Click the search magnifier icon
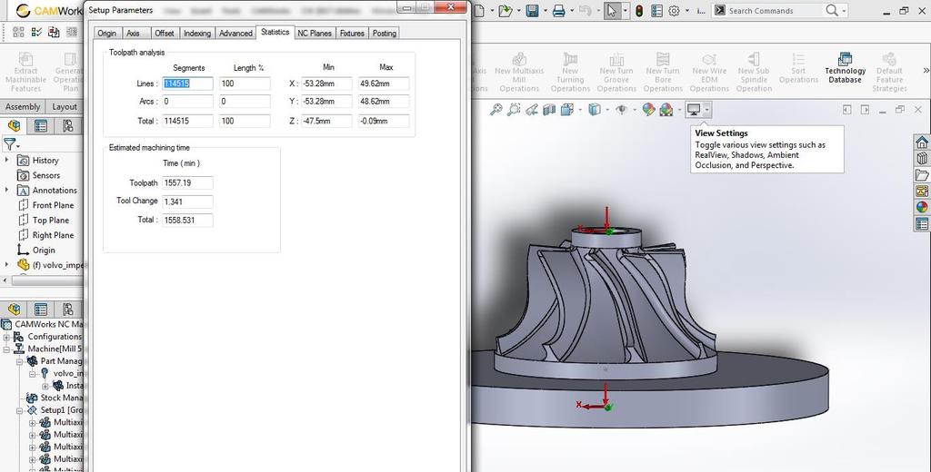 pos(832,11)
